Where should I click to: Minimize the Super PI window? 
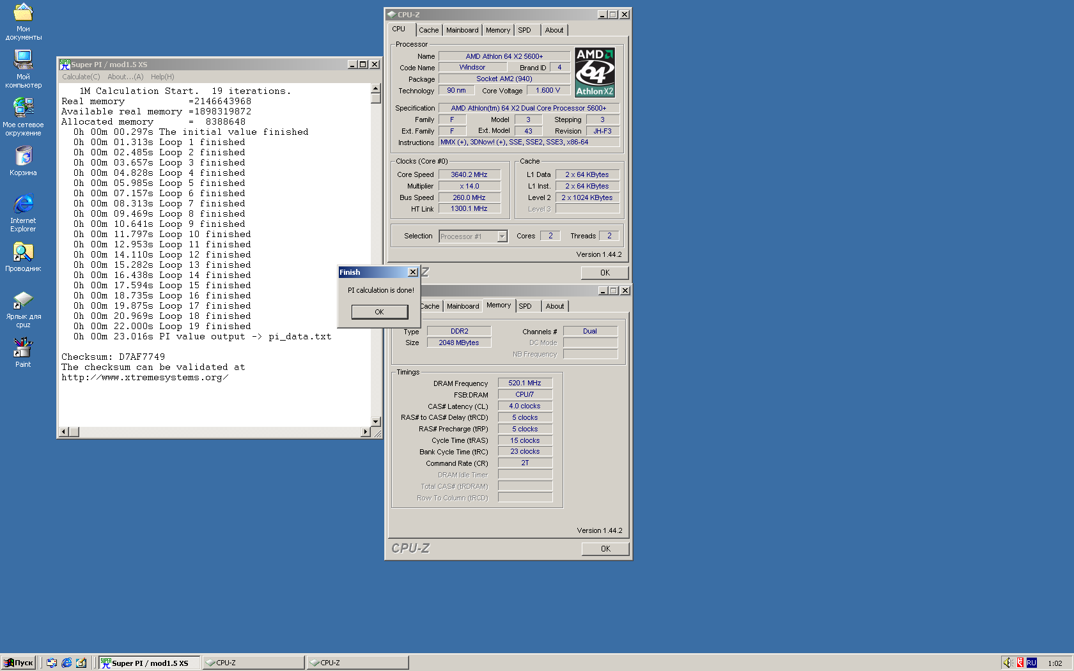352,65
